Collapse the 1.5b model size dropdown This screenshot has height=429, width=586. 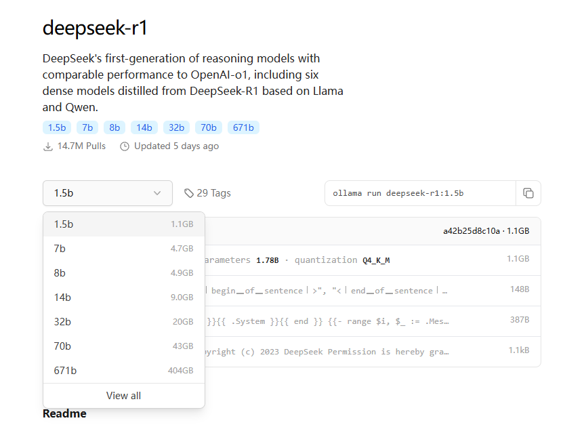(x=108, y=193)
